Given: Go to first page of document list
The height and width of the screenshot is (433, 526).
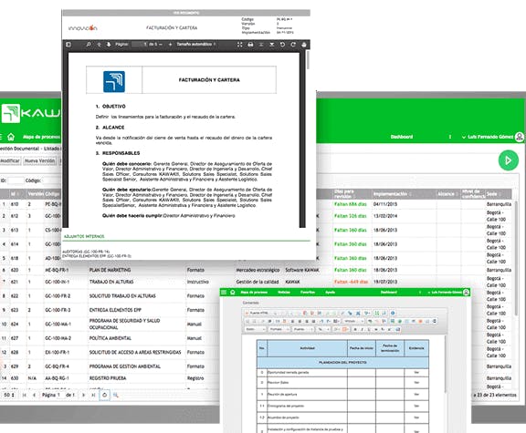Looking at the screenshot, I should tap(25, 395).
